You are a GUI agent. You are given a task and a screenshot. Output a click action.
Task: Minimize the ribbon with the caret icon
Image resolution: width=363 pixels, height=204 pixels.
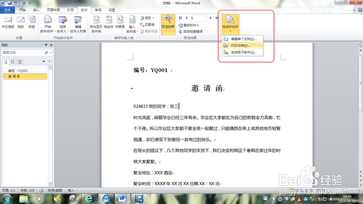[354, 10]
